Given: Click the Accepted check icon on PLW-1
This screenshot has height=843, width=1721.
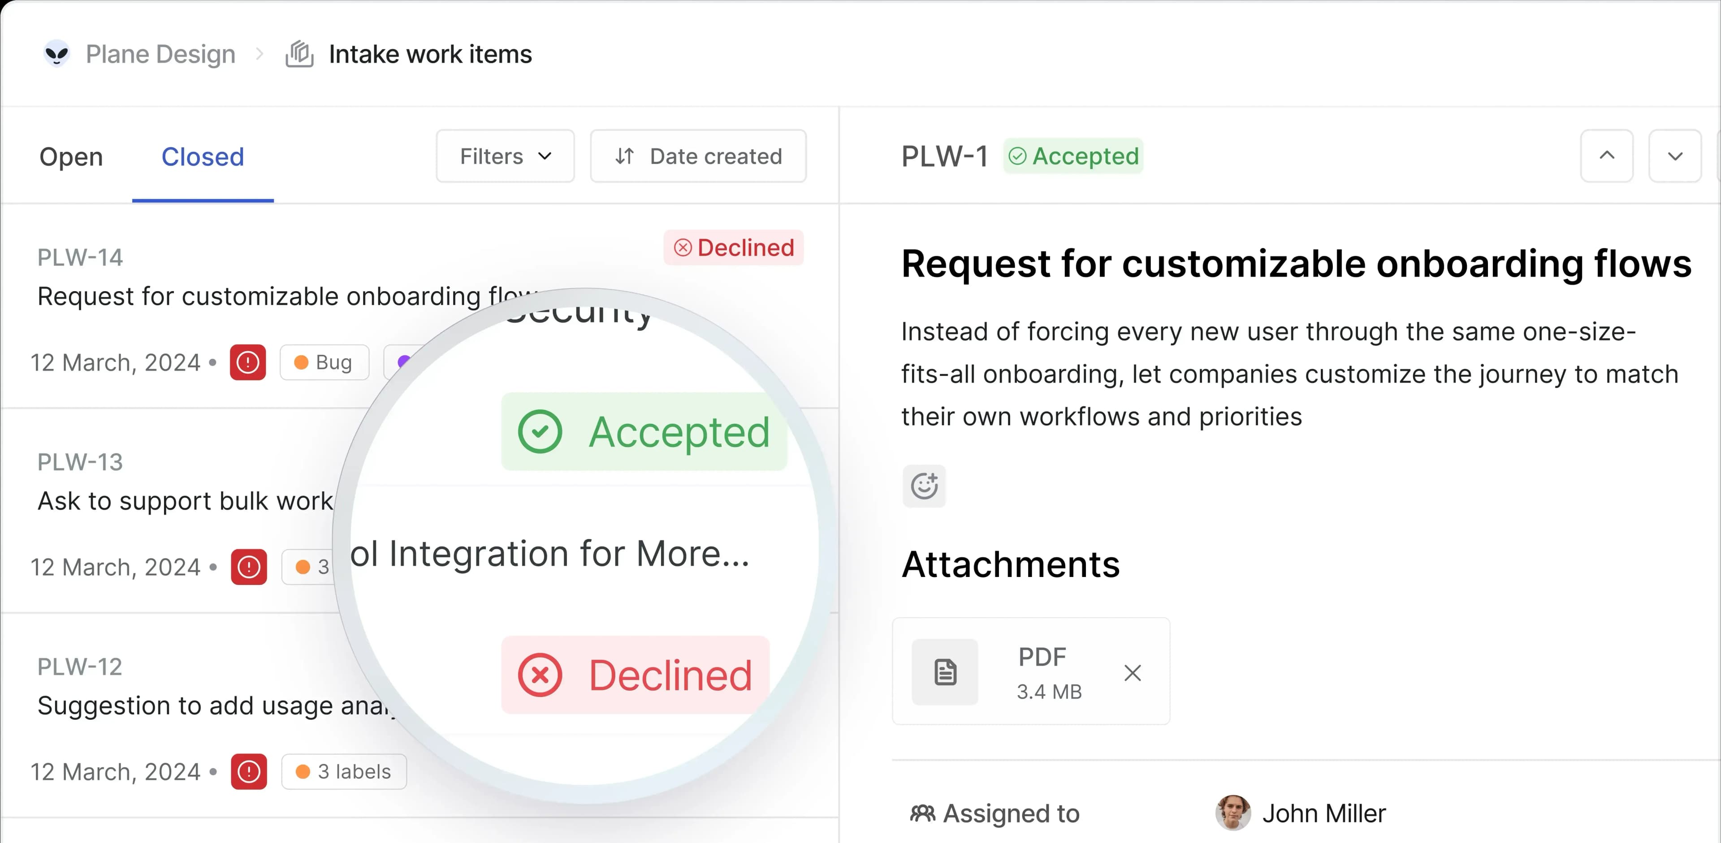Looking at the screenshot, I should [x=1018, y=156].
